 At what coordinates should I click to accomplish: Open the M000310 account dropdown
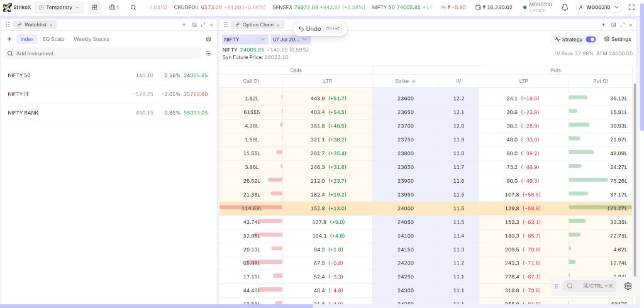pyautogui.click(x=598, y=8)
